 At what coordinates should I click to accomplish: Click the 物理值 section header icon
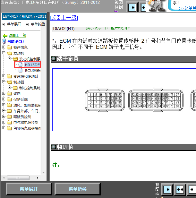[54, 147]
